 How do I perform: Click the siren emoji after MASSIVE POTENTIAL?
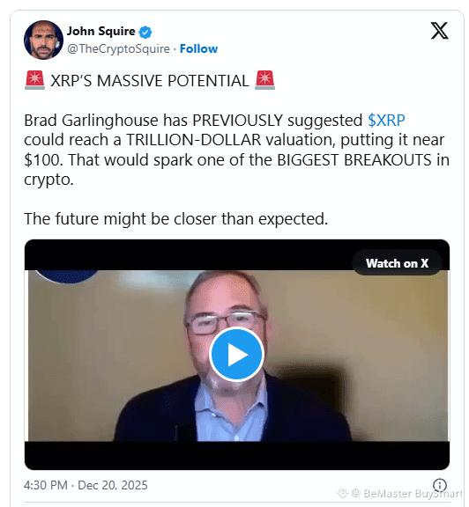coord(264,80)
